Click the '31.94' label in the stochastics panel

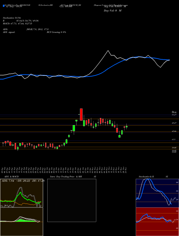[x=174, y=200]
